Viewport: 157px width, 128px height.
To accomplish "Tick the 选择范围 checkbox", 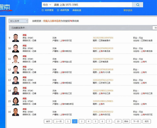I will [x=58, y=10].
